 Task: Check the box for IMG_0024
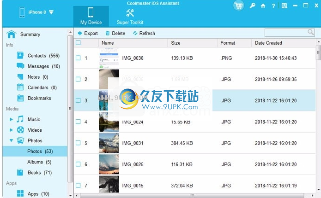(x=78, y=122)
